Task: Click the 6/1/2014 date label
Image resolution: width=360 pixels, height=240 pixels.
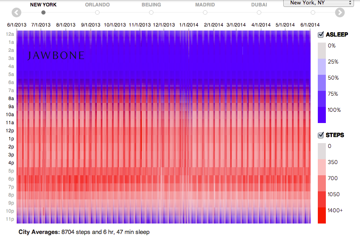Action: [x=310, y=25]
